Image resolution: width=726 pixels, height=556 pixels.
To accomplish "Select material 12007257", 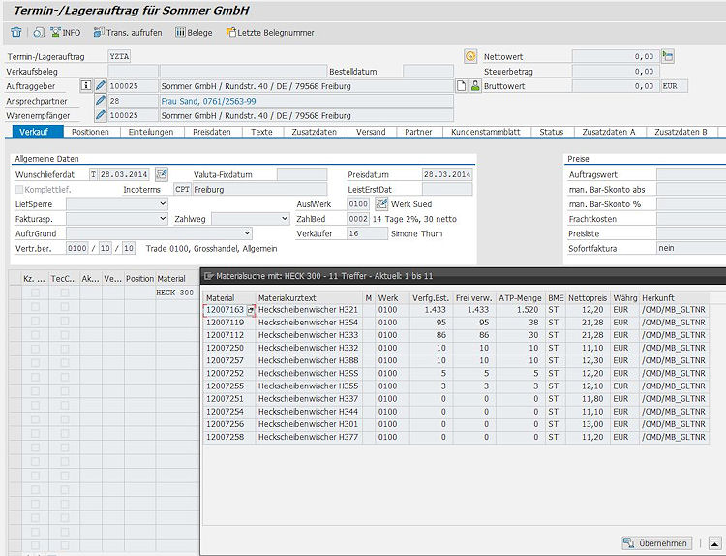I will click(x=225, y=360).
